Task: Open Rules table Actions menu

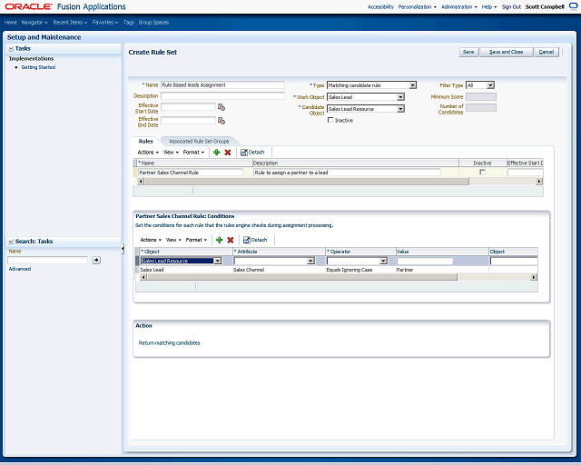Action: click(x=148, y=152)
